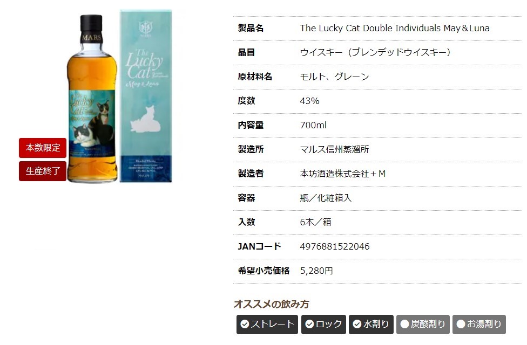The image size is (527, 345).
Task: Click the JAN code 4976881522046
Action: [x=335, y=246]
